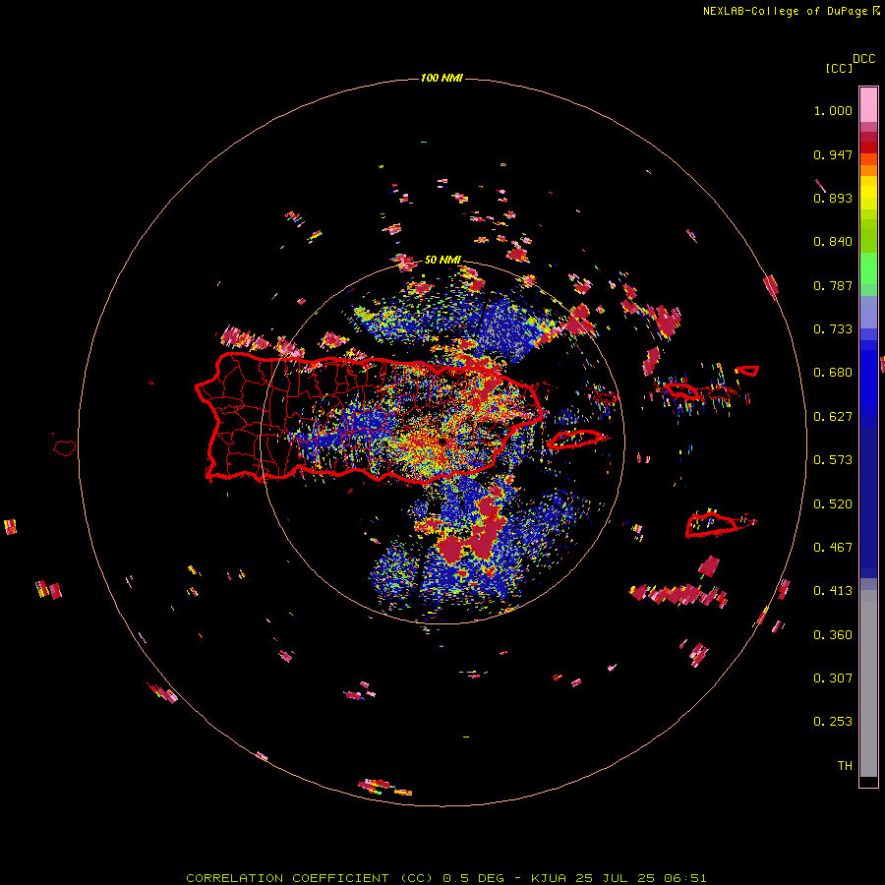This screenshot has height=885, width=885.
Task: Click the 100 NMI range ring label
Action: point(442,78)
